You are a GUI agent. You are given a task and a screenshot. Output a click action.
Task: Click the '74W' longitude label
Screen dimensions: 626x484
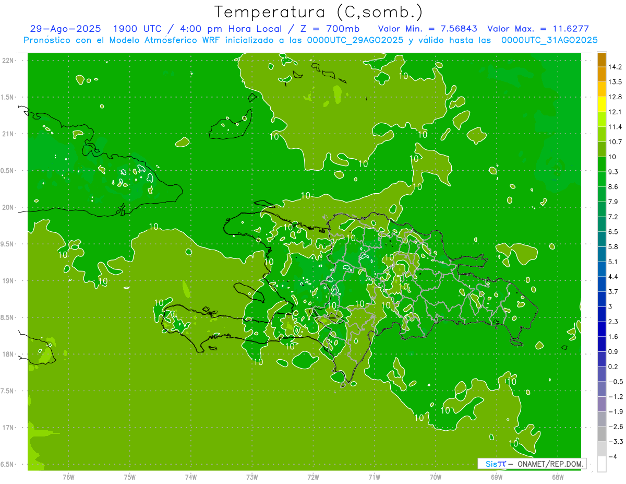(191, 477)
